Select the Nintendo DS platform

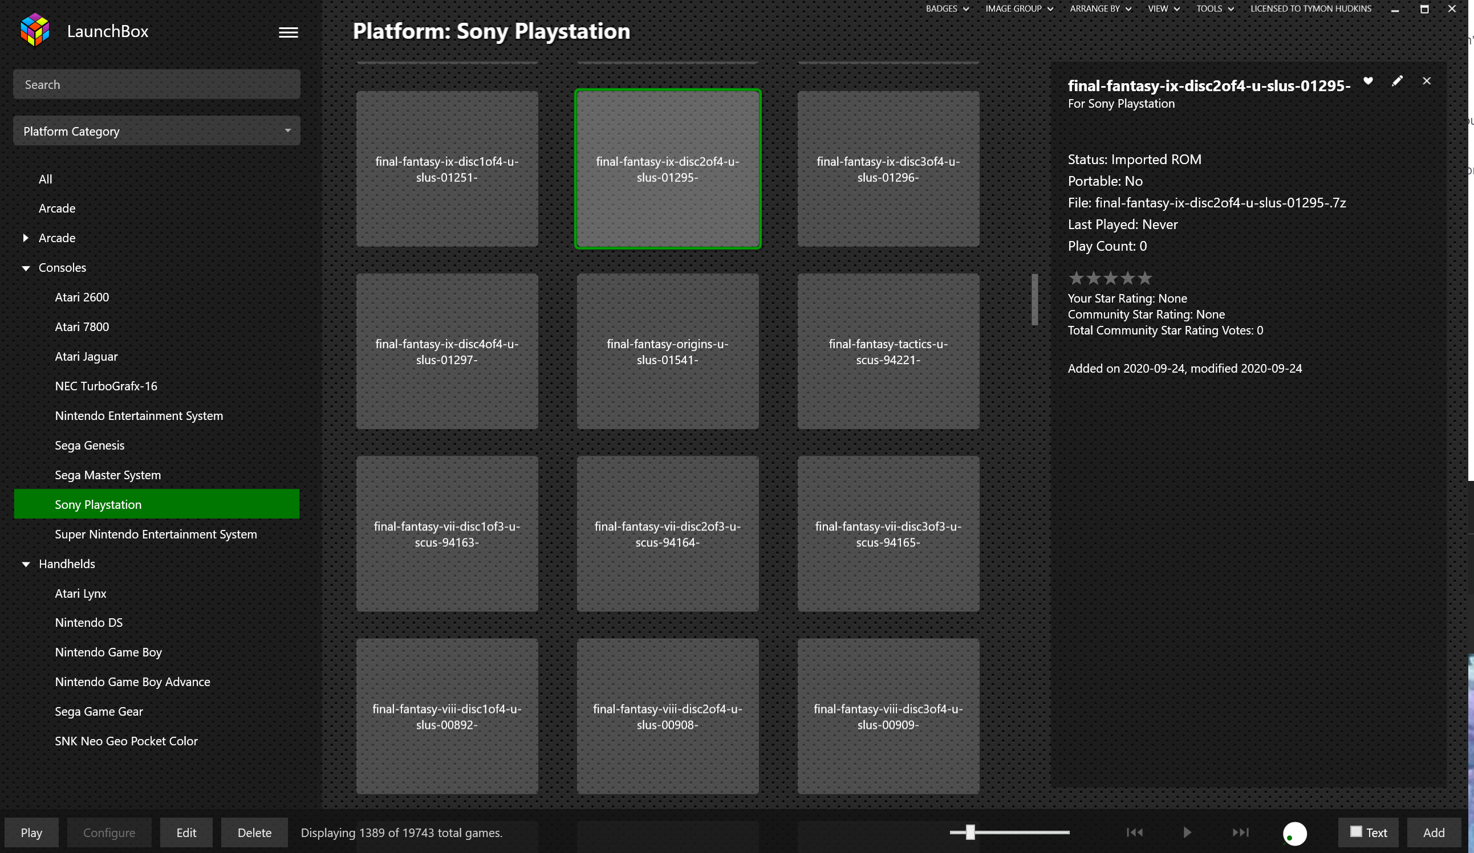coord(88,622)
